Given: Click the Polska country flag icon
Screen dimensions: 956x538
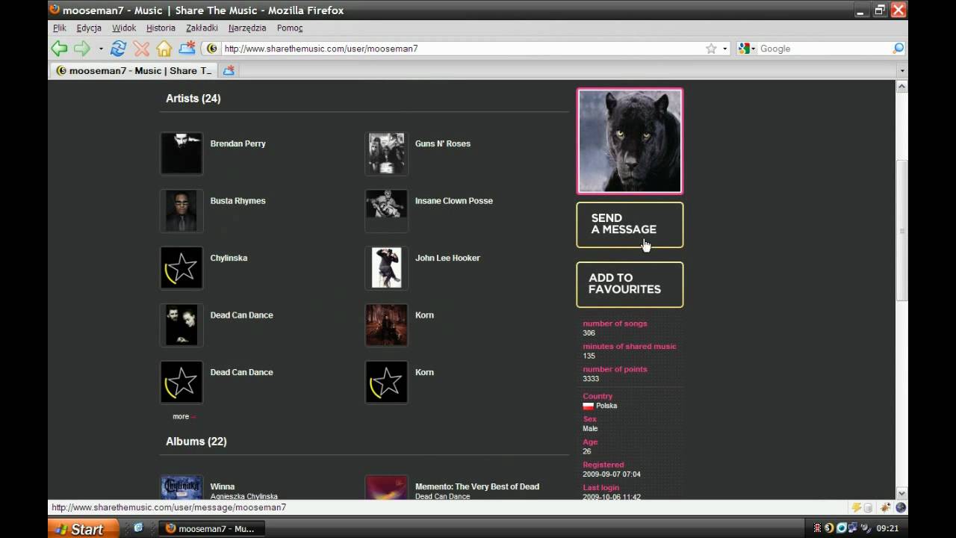Looking at the screenshot, I should tap(588, 406).
